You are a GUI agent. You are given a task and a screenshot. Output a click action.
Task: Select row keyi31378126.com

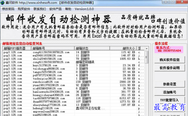(74, 65)
